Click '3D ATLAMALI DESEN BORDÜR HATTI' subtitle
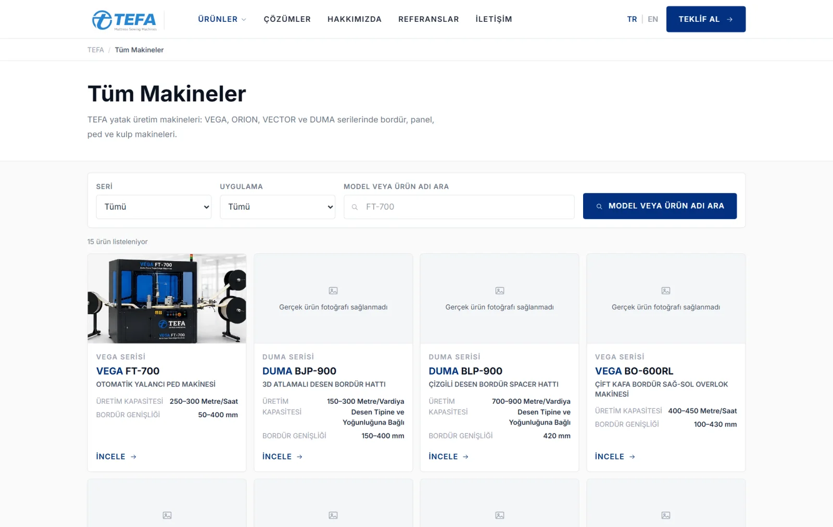The width and height of the screenshot is (833, 527). 324,384
